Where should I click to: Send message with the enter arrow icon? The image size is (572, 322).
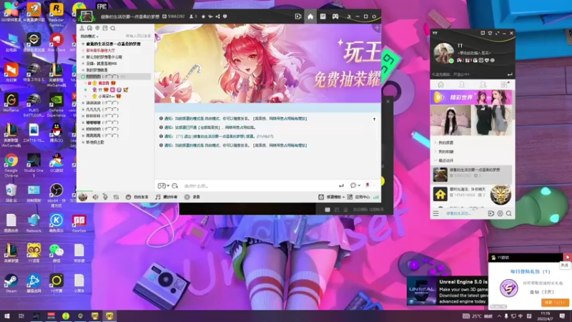coord(341,186)
